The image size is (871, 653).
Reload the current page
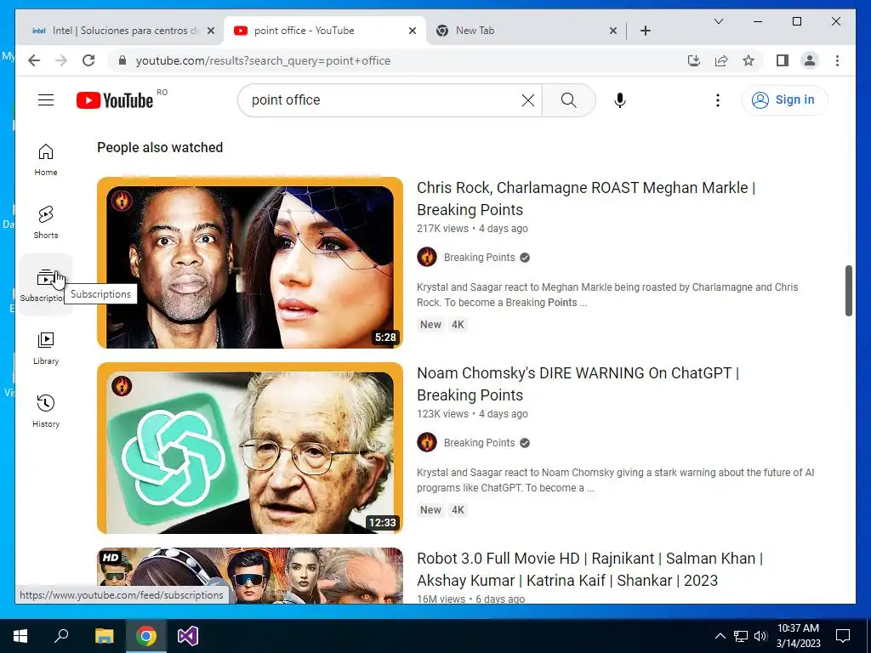tap(88, 60)
